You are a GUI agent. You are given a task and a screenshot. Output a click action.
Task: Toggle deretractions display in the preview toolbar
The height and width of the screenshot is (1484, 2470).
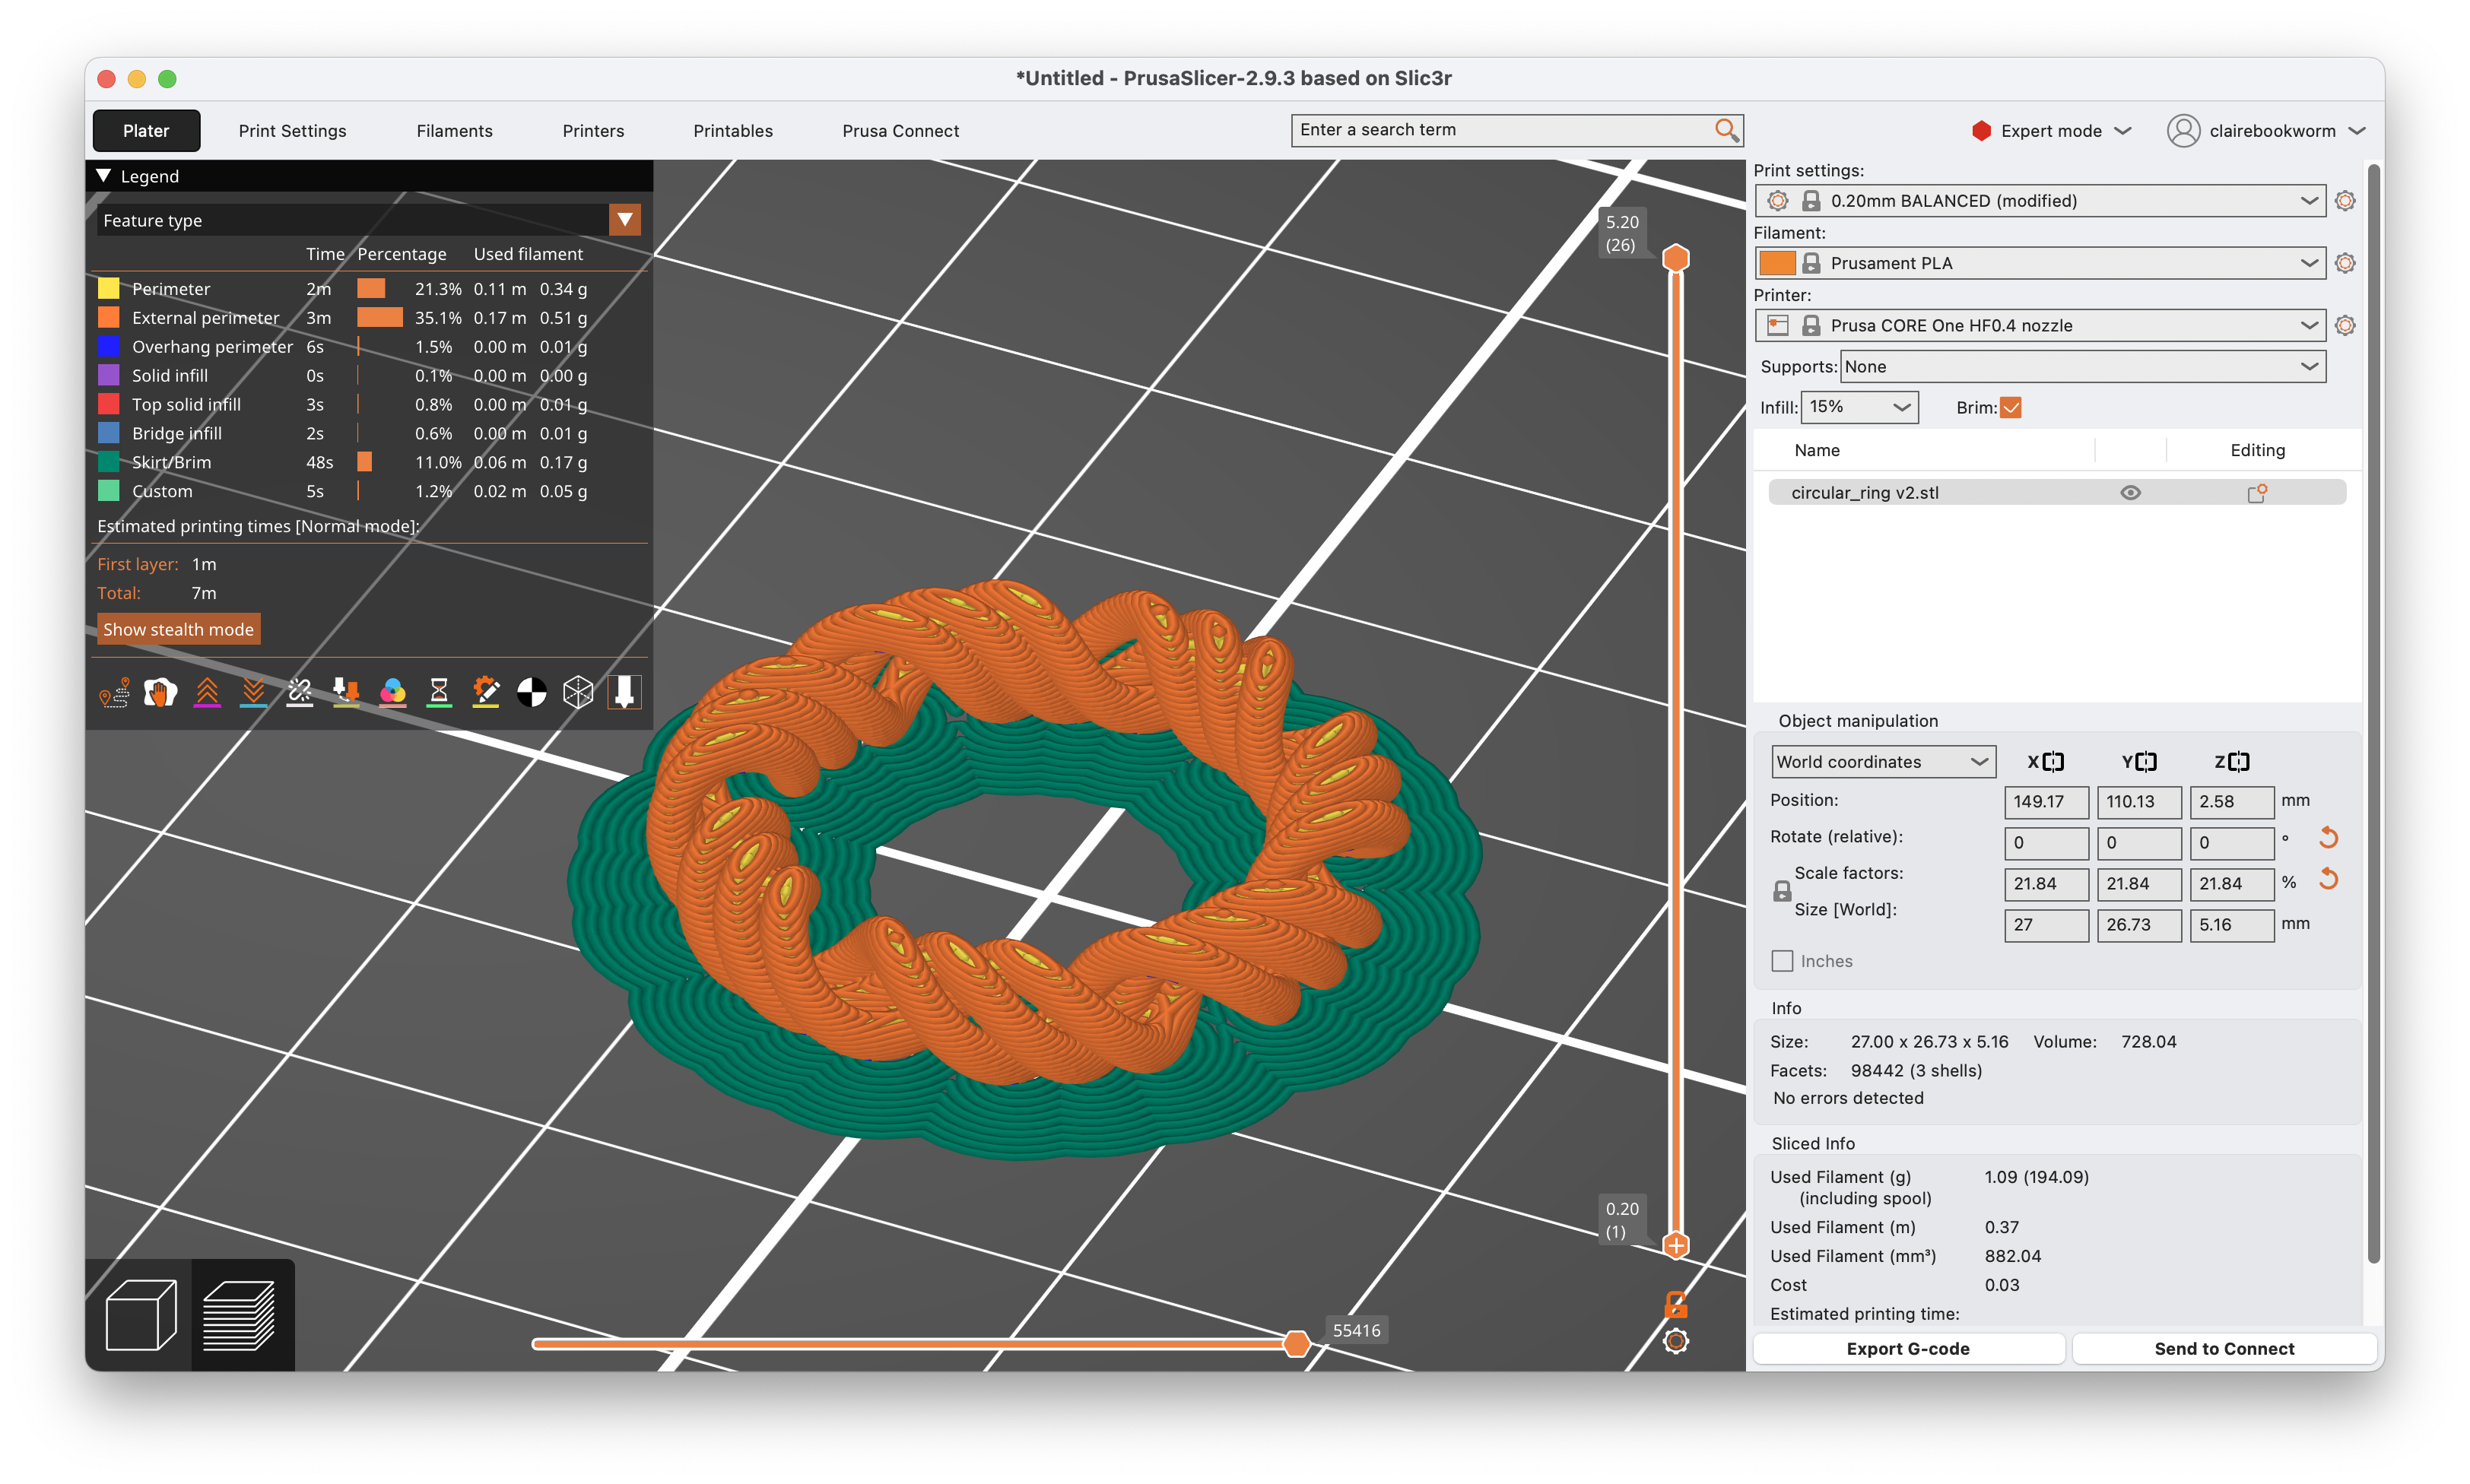pos(253,691)
